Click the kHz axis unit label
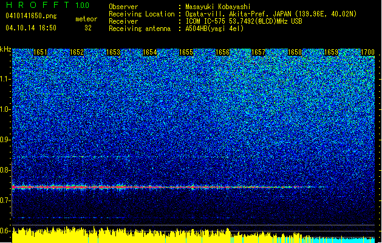The height and width of the screenshot is (243, 382). pos(5,49)
